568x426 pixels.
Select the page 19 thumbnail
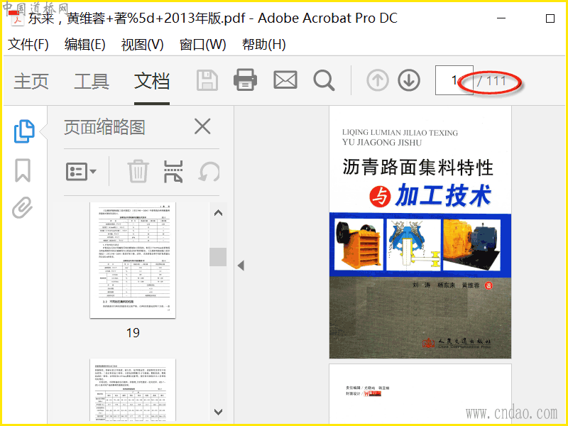click(133, 260)
